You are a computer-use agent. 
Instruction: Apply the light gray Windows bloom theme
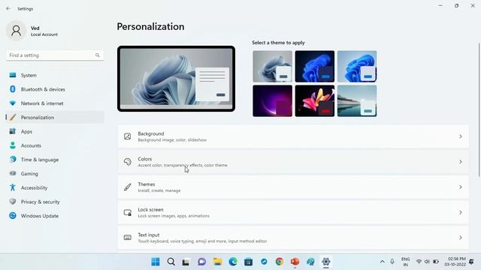[x=272, y=67]
